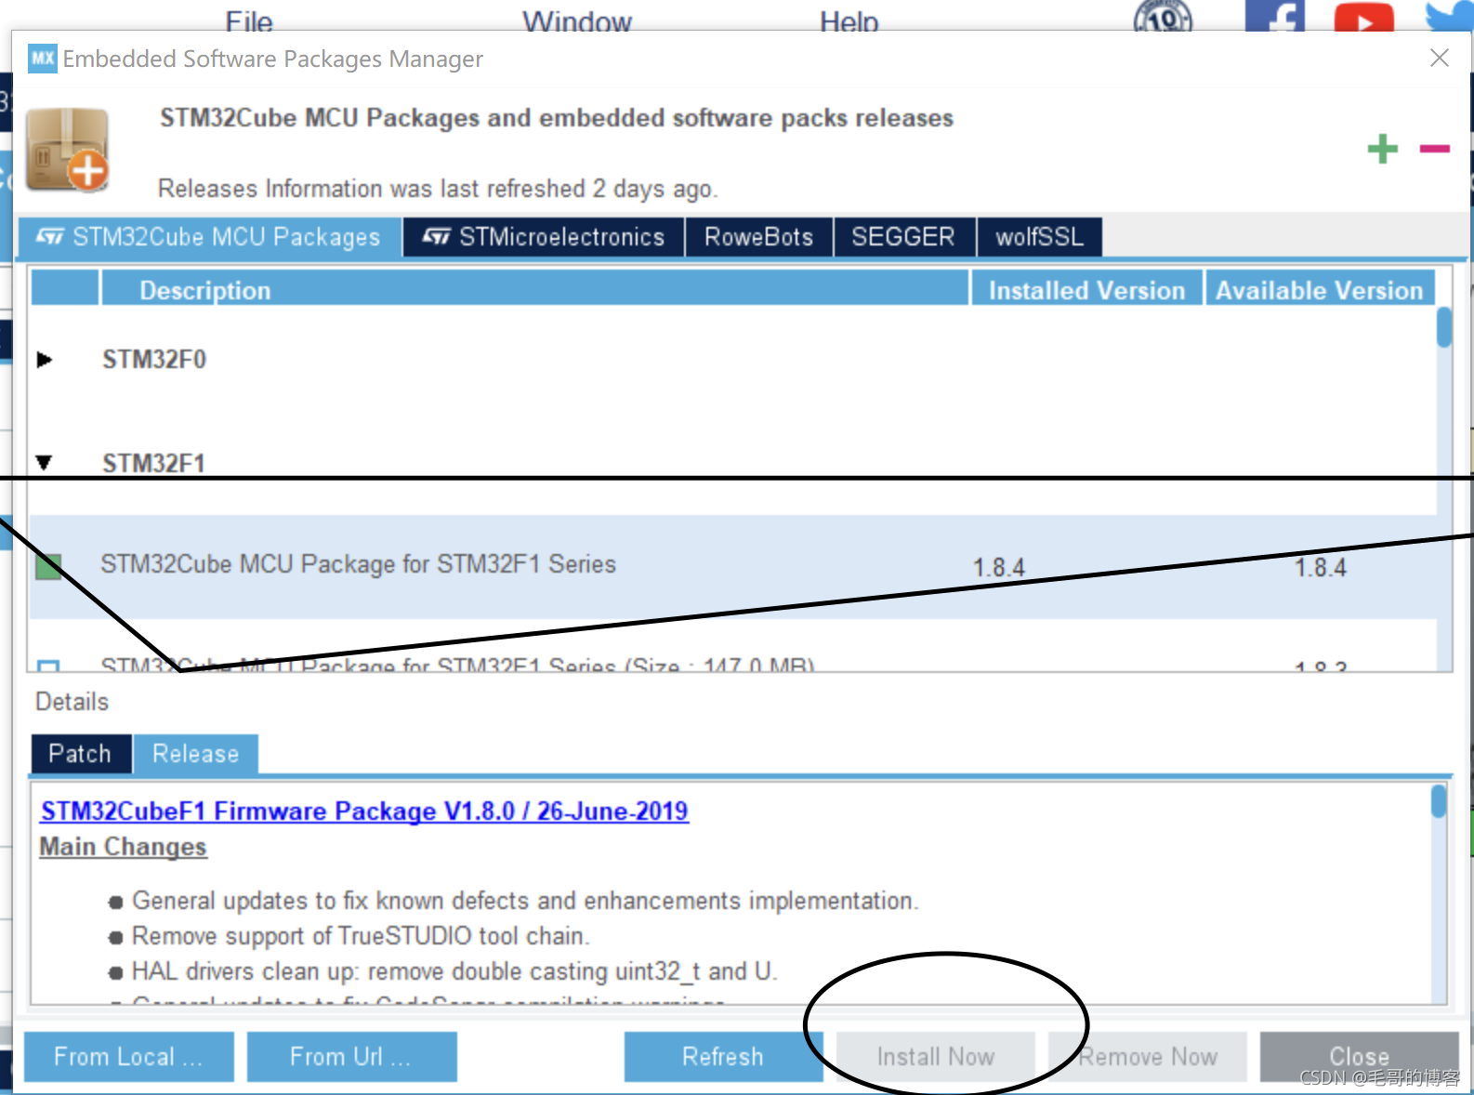Switch to STMicroelectronics tab

point(544,237)
